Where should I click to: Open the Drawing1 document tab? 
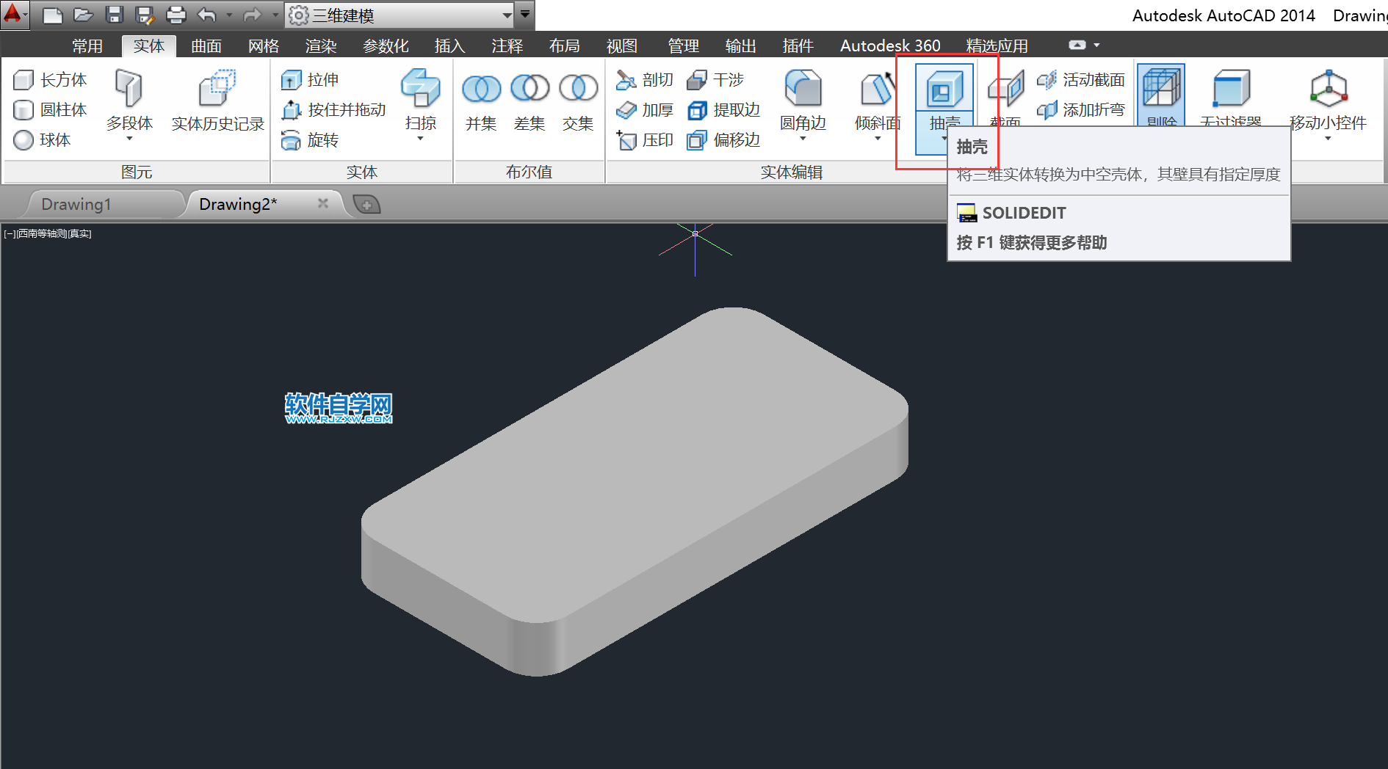tap(76, 204)
